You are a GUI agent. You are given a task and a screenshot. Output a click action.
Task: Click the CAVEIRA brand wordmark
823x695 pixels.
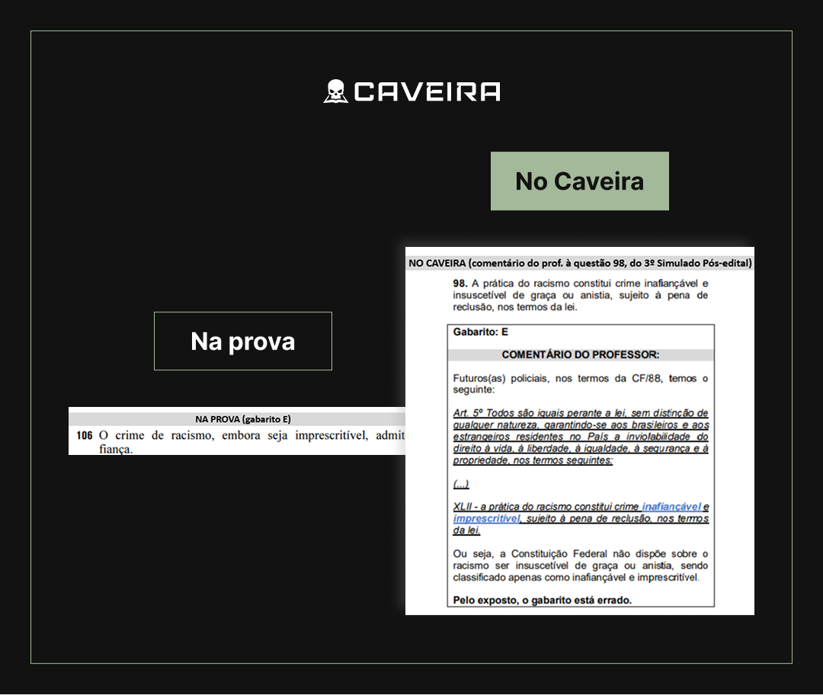428,92
